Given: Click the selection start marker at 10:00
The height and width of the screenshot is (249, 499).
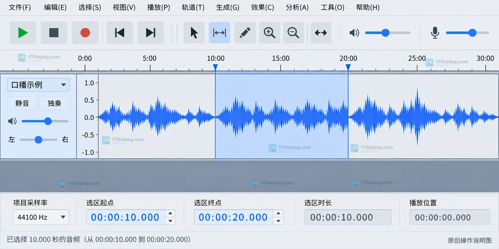Looking at the screenshot, I should (x=215, y=67).
